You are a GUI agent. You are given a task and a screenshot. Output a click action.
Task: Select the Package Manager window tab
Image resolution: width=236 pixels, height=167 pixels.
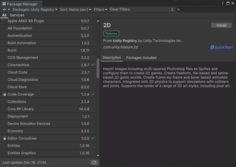tap(21, 4)
